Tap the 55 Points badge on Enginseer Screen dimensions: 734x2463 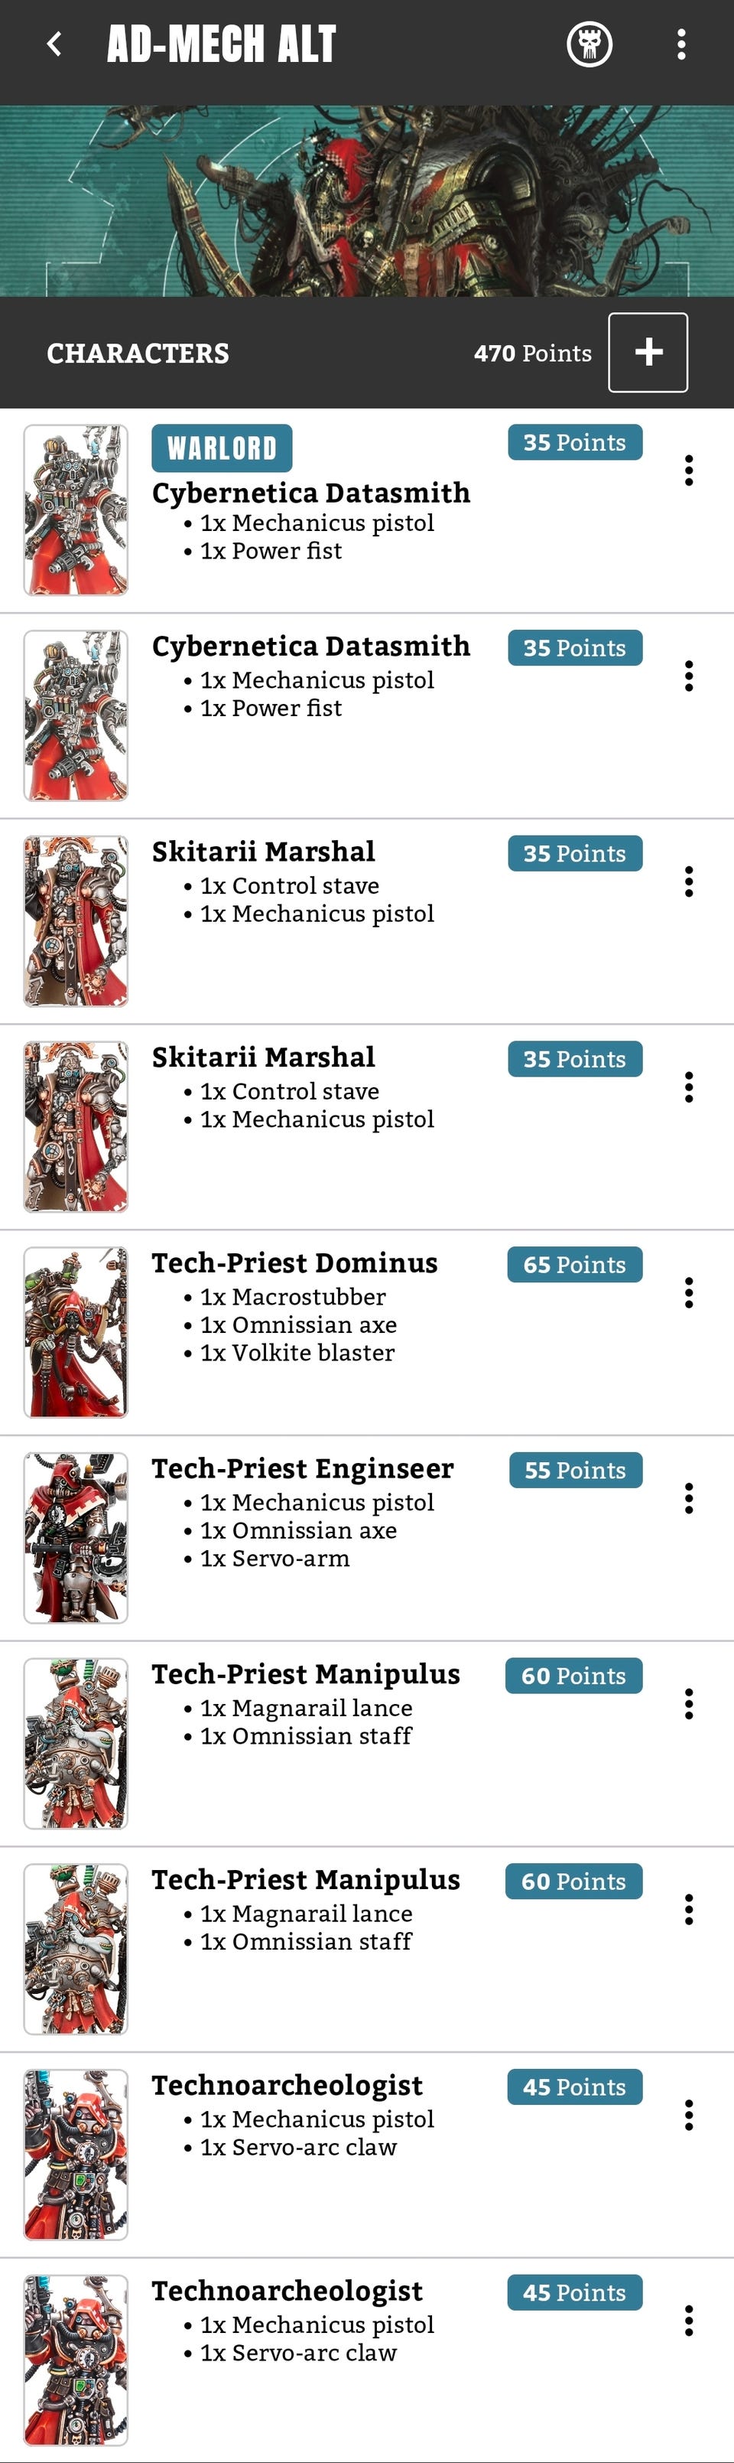(574, 1471)
